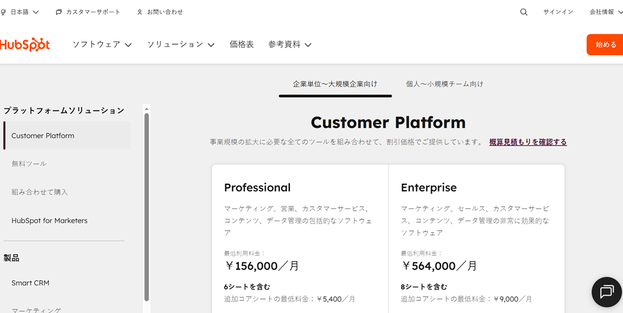Open the ソリューション dropdown menu
The image size is (623, 313).
[181, 44]
